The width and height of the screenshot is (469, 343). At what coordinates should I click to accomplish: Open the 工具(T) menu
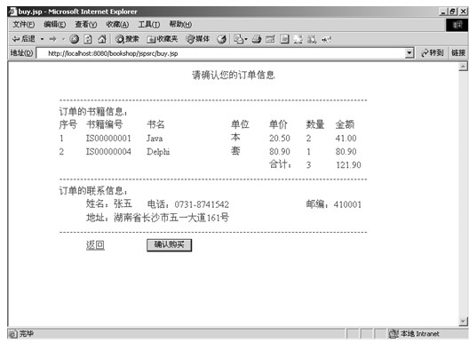click(x=149, y=25)
